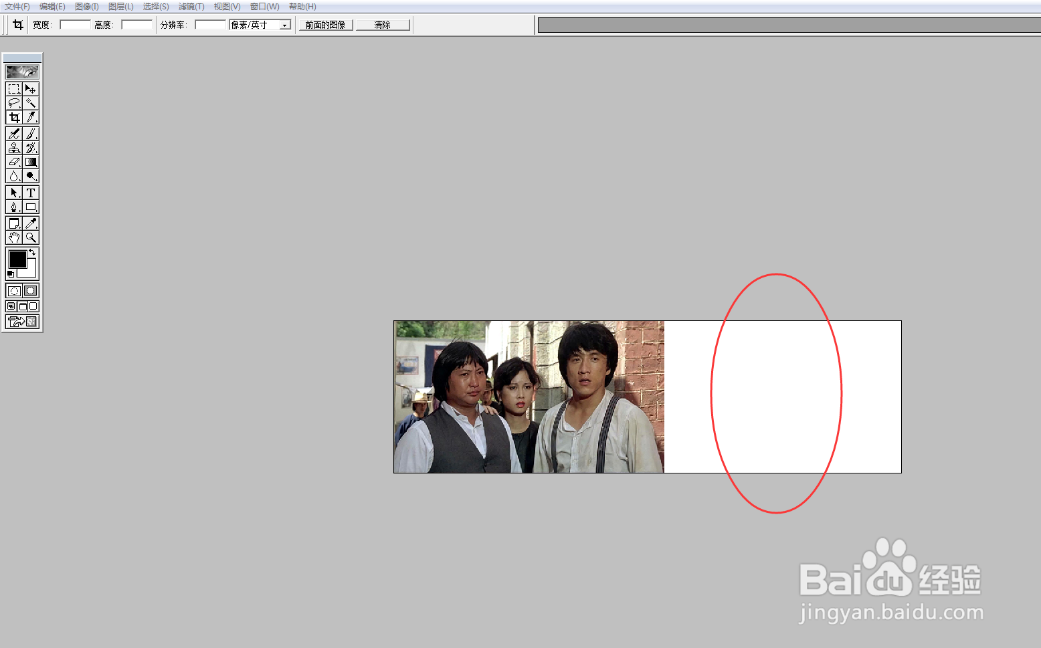
Task: Jump to ImageReady button
Action: pyautogui.click(x=22, y=322)
